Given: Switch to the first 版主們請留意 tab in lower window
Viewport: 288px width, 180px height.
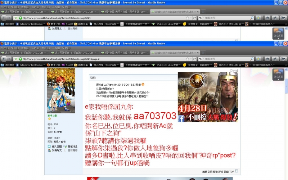Looking at the screenshot, I should coord(25,53).
